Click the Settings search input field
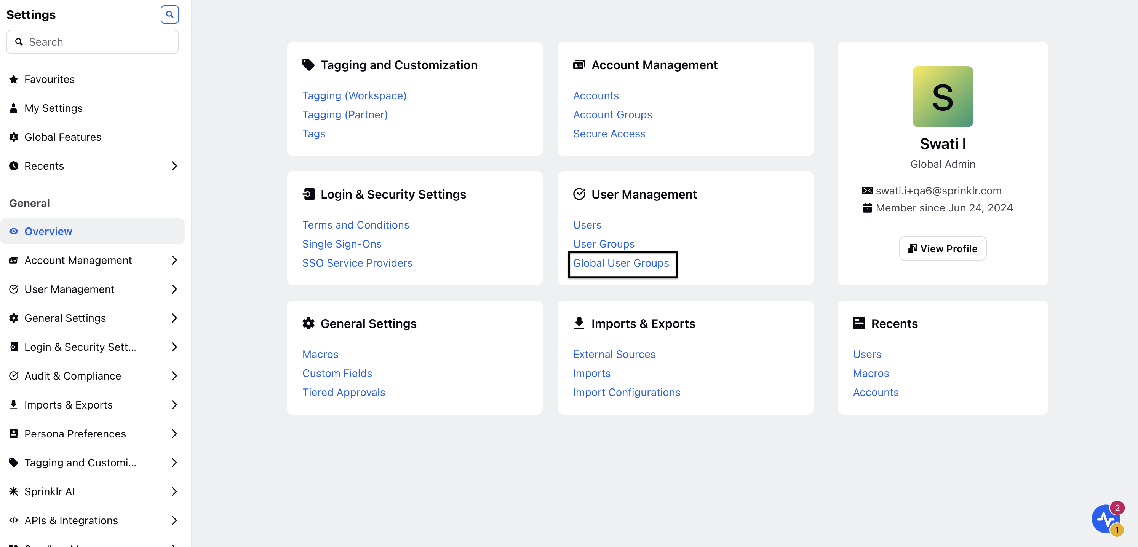The image size is (1138, 547). pos(92,42)
